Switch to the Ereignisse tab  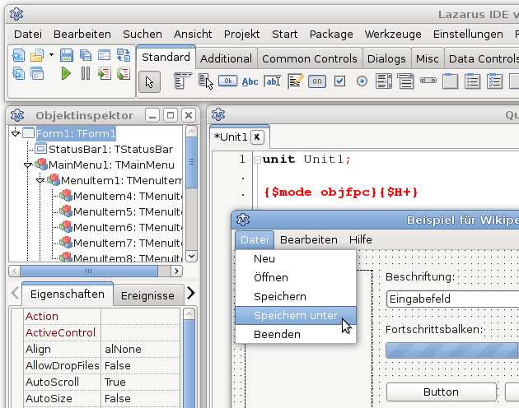pyautogui.click(x=147, y=295)
